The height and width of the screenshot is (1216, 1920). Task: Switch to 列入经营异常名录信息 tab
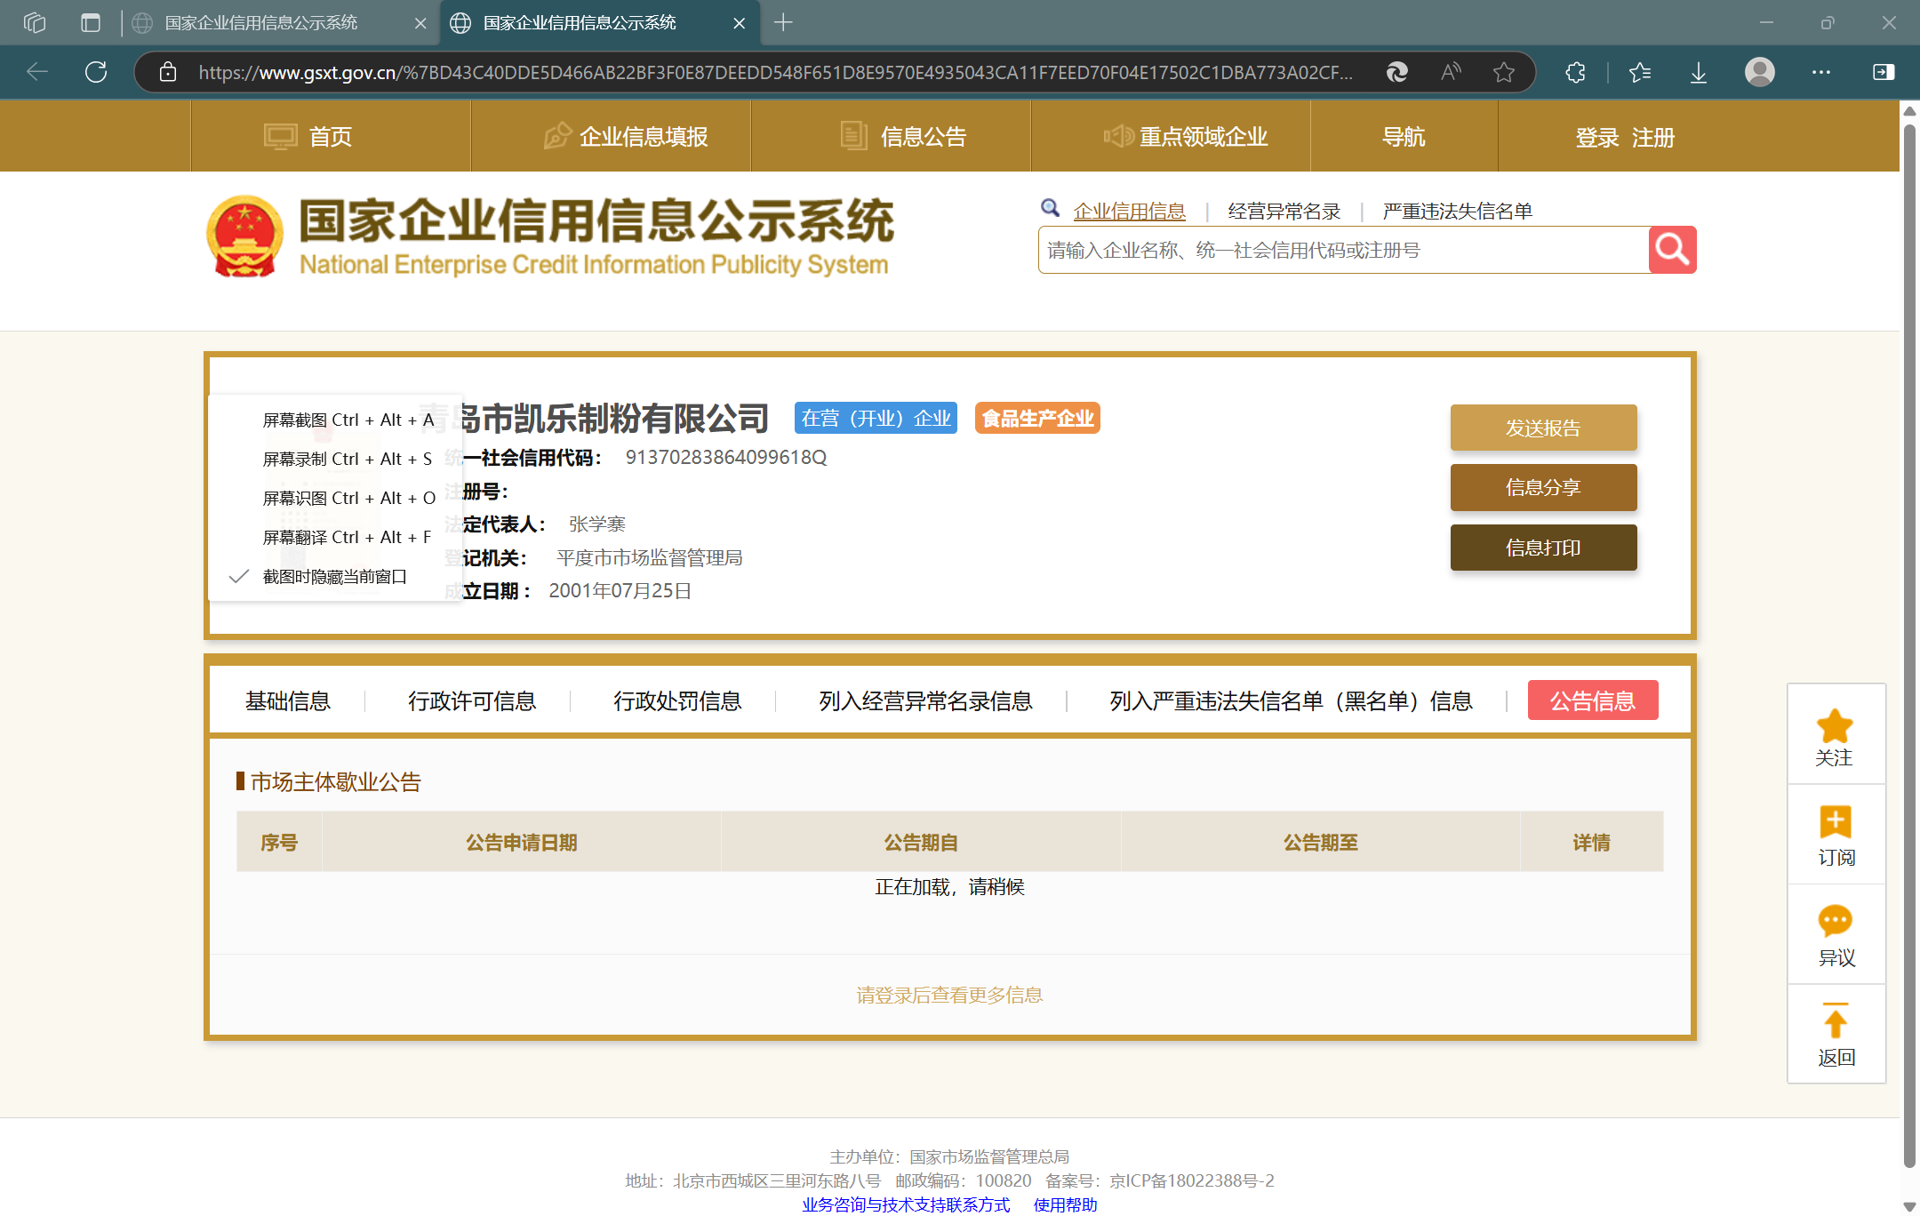[x=925, y=701]
